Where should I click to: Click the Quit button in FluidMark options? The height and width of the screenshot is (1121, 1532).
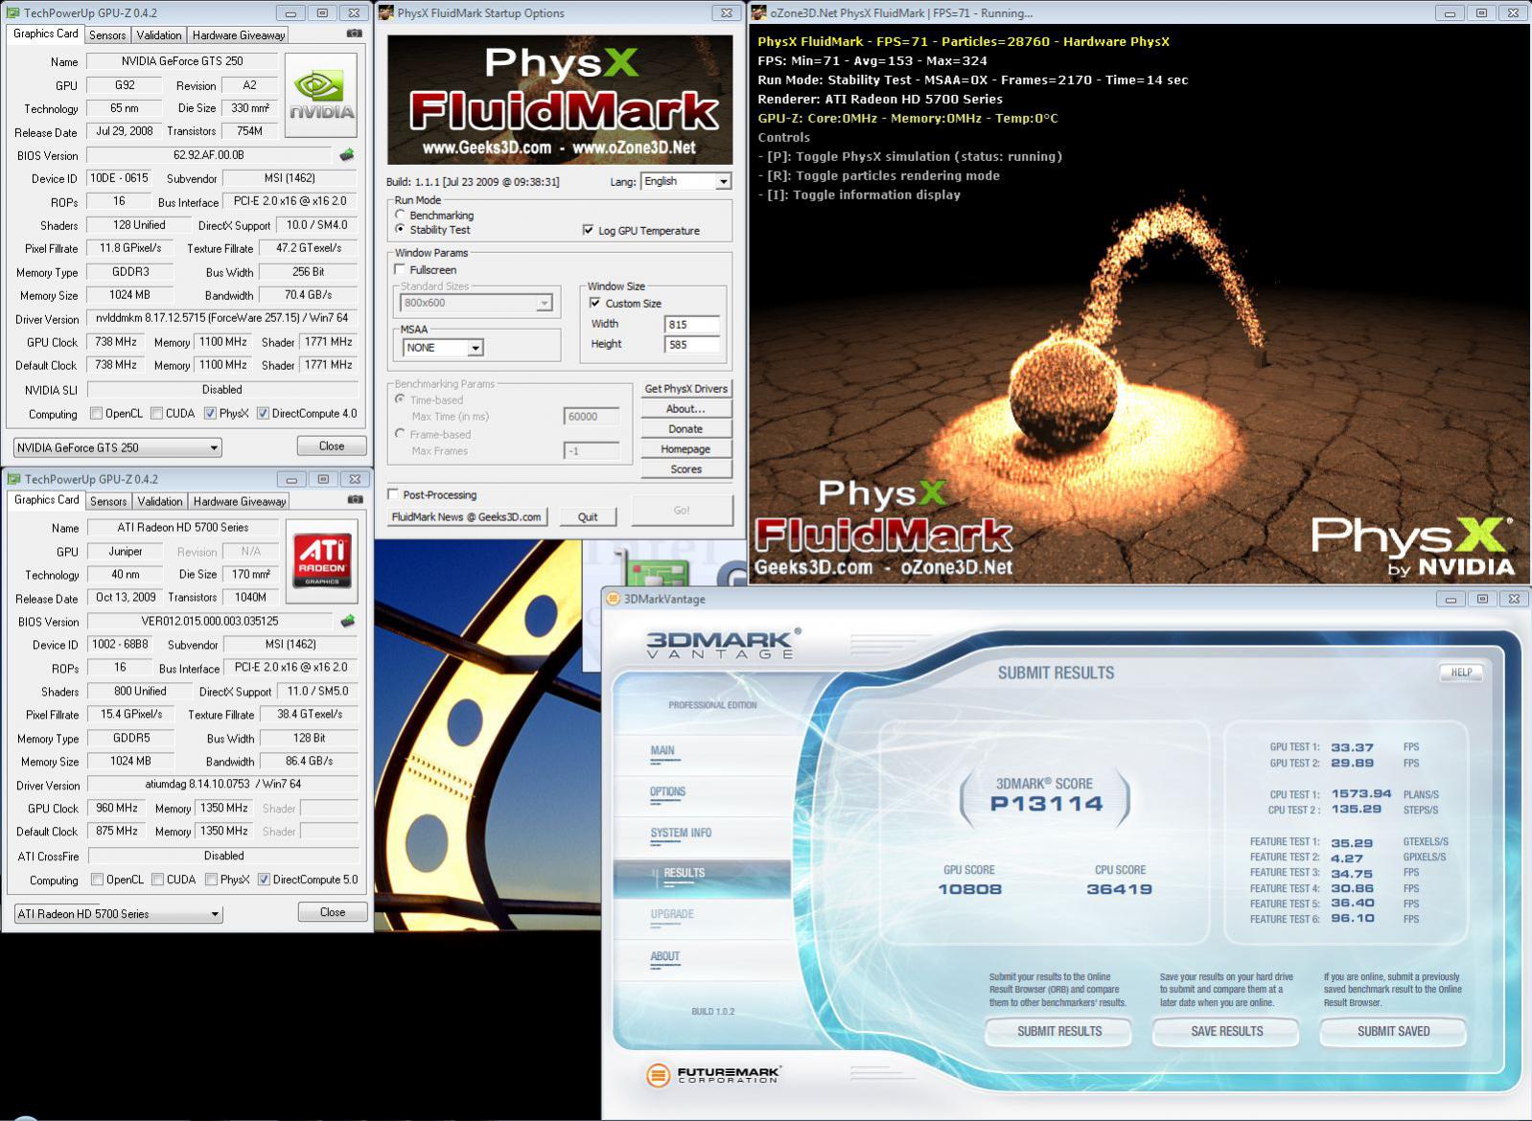coord(588,516)
